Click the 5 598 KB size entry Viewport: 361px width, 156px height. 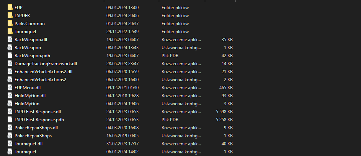point(224,112)
